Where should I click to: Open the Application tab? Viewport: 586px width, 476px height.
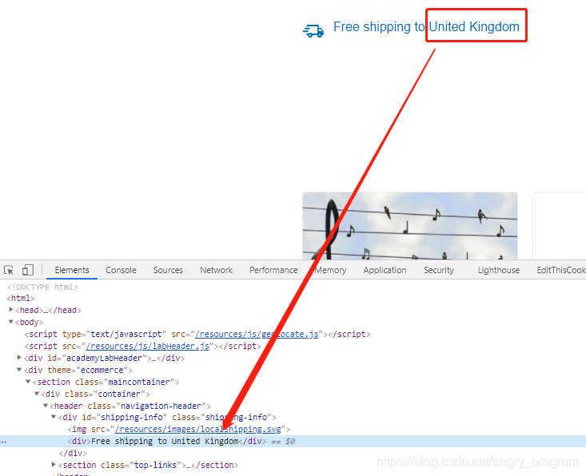385,270
